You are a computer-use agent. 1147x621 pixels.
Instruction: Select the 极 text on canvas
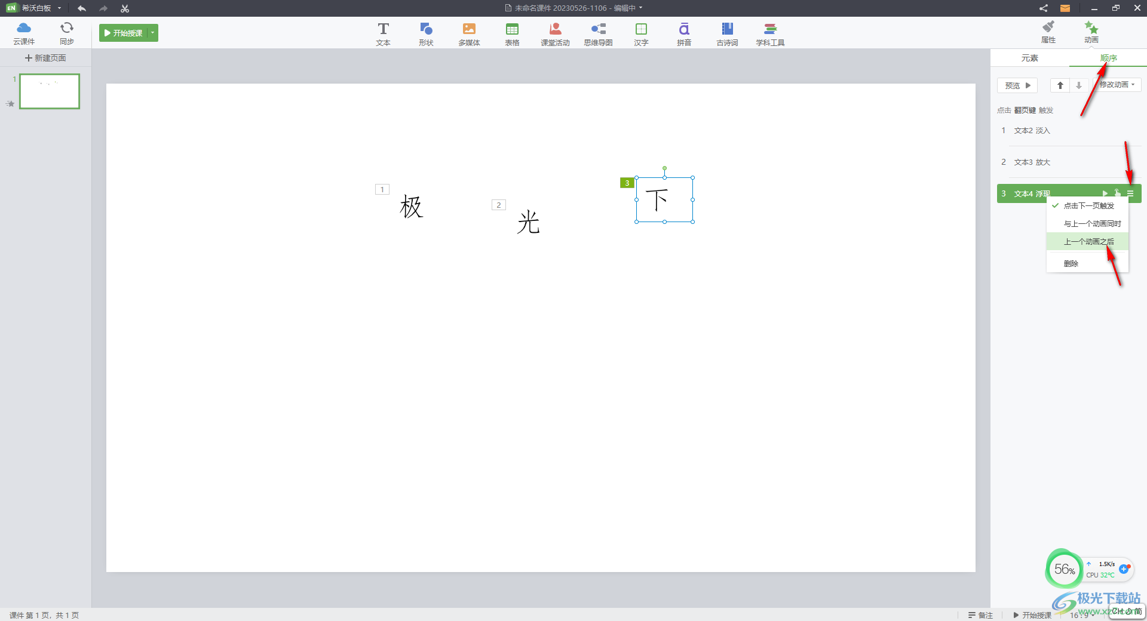[x=411, y=207]
